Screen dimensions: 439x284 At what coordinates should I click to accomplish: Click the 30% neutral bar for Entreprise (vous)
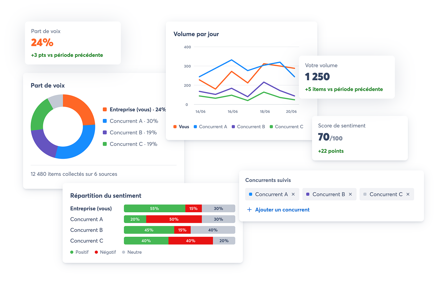tap(218, 208)
